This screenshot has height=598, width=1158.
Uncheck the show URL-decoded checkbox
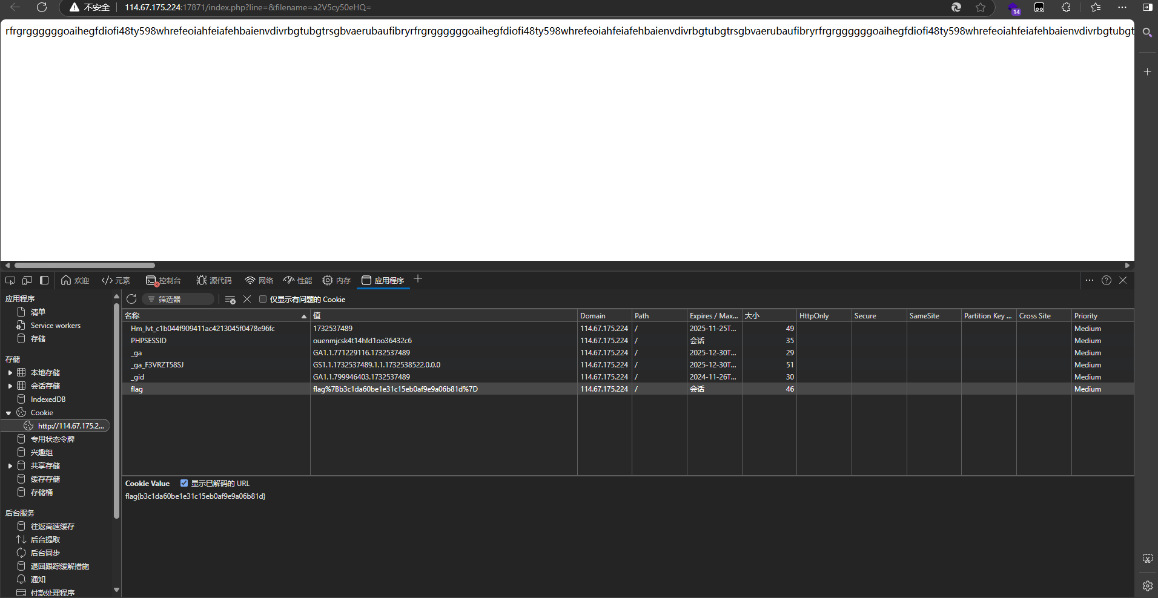click(184, 483)
